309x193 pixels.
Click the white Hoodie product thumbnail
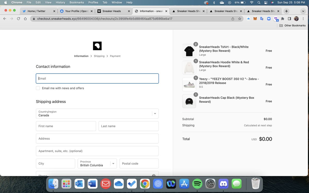coord(189,68)
